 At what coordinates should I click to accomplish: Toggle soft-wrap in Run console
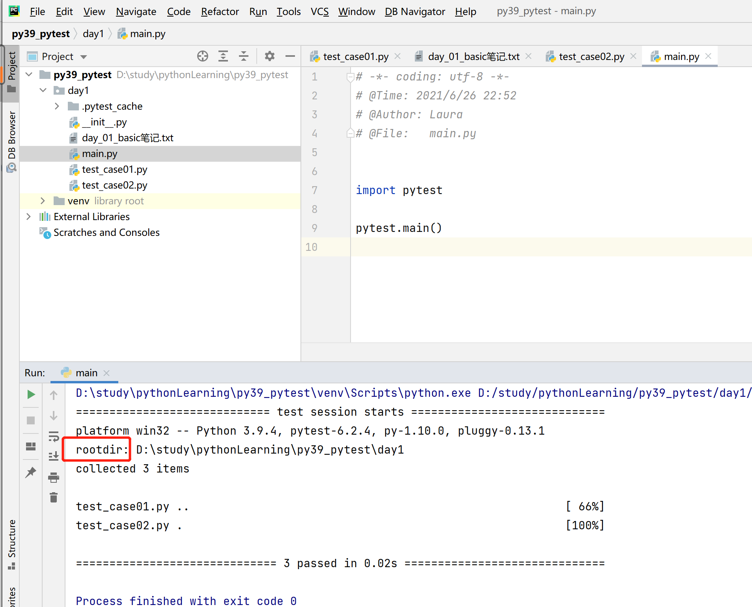click(54, 436)
